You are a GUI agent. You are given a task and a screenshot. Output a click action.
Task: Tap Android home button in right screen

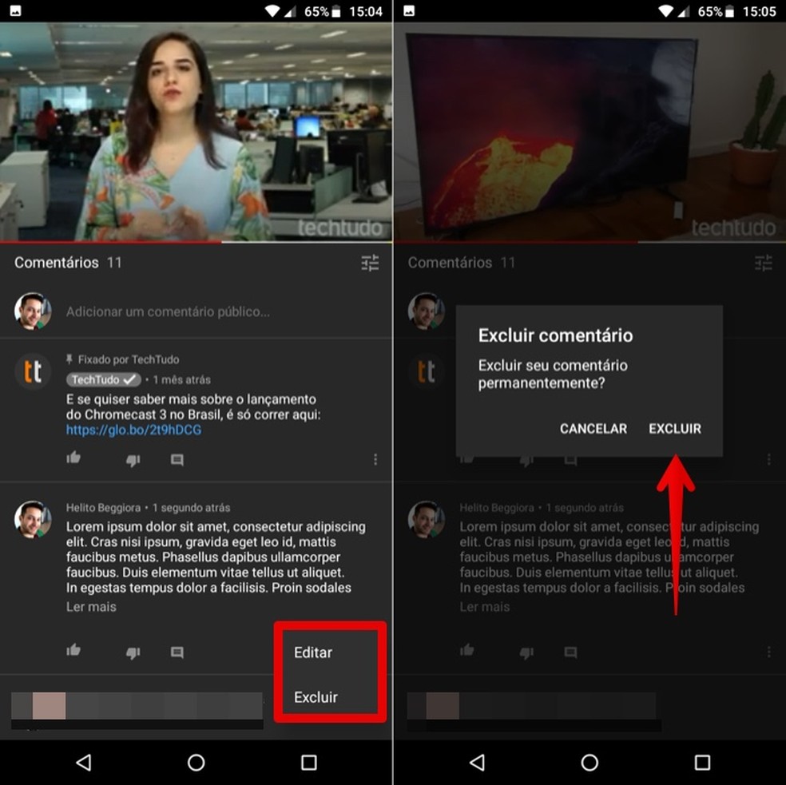[589, 763]
